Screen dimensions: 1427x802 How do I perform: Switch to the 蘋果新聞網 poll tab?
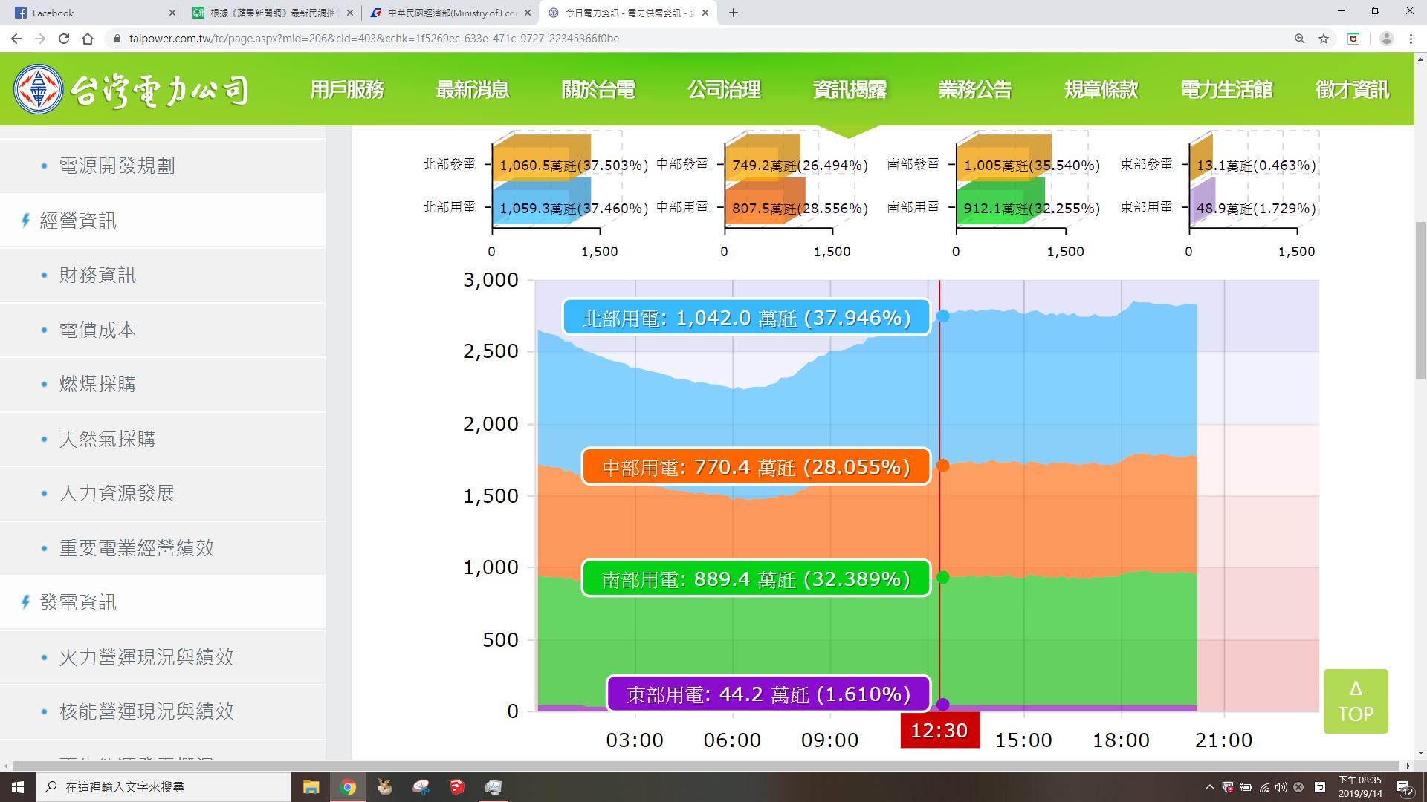coord(272,13)
